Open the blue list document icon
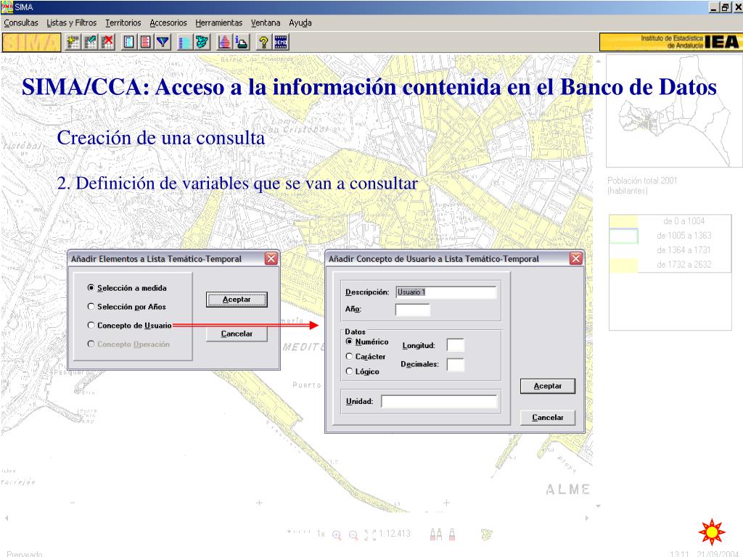 tap(128, 42)
